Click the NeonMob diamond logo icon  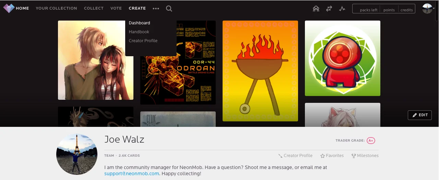[x=9, y=8]
